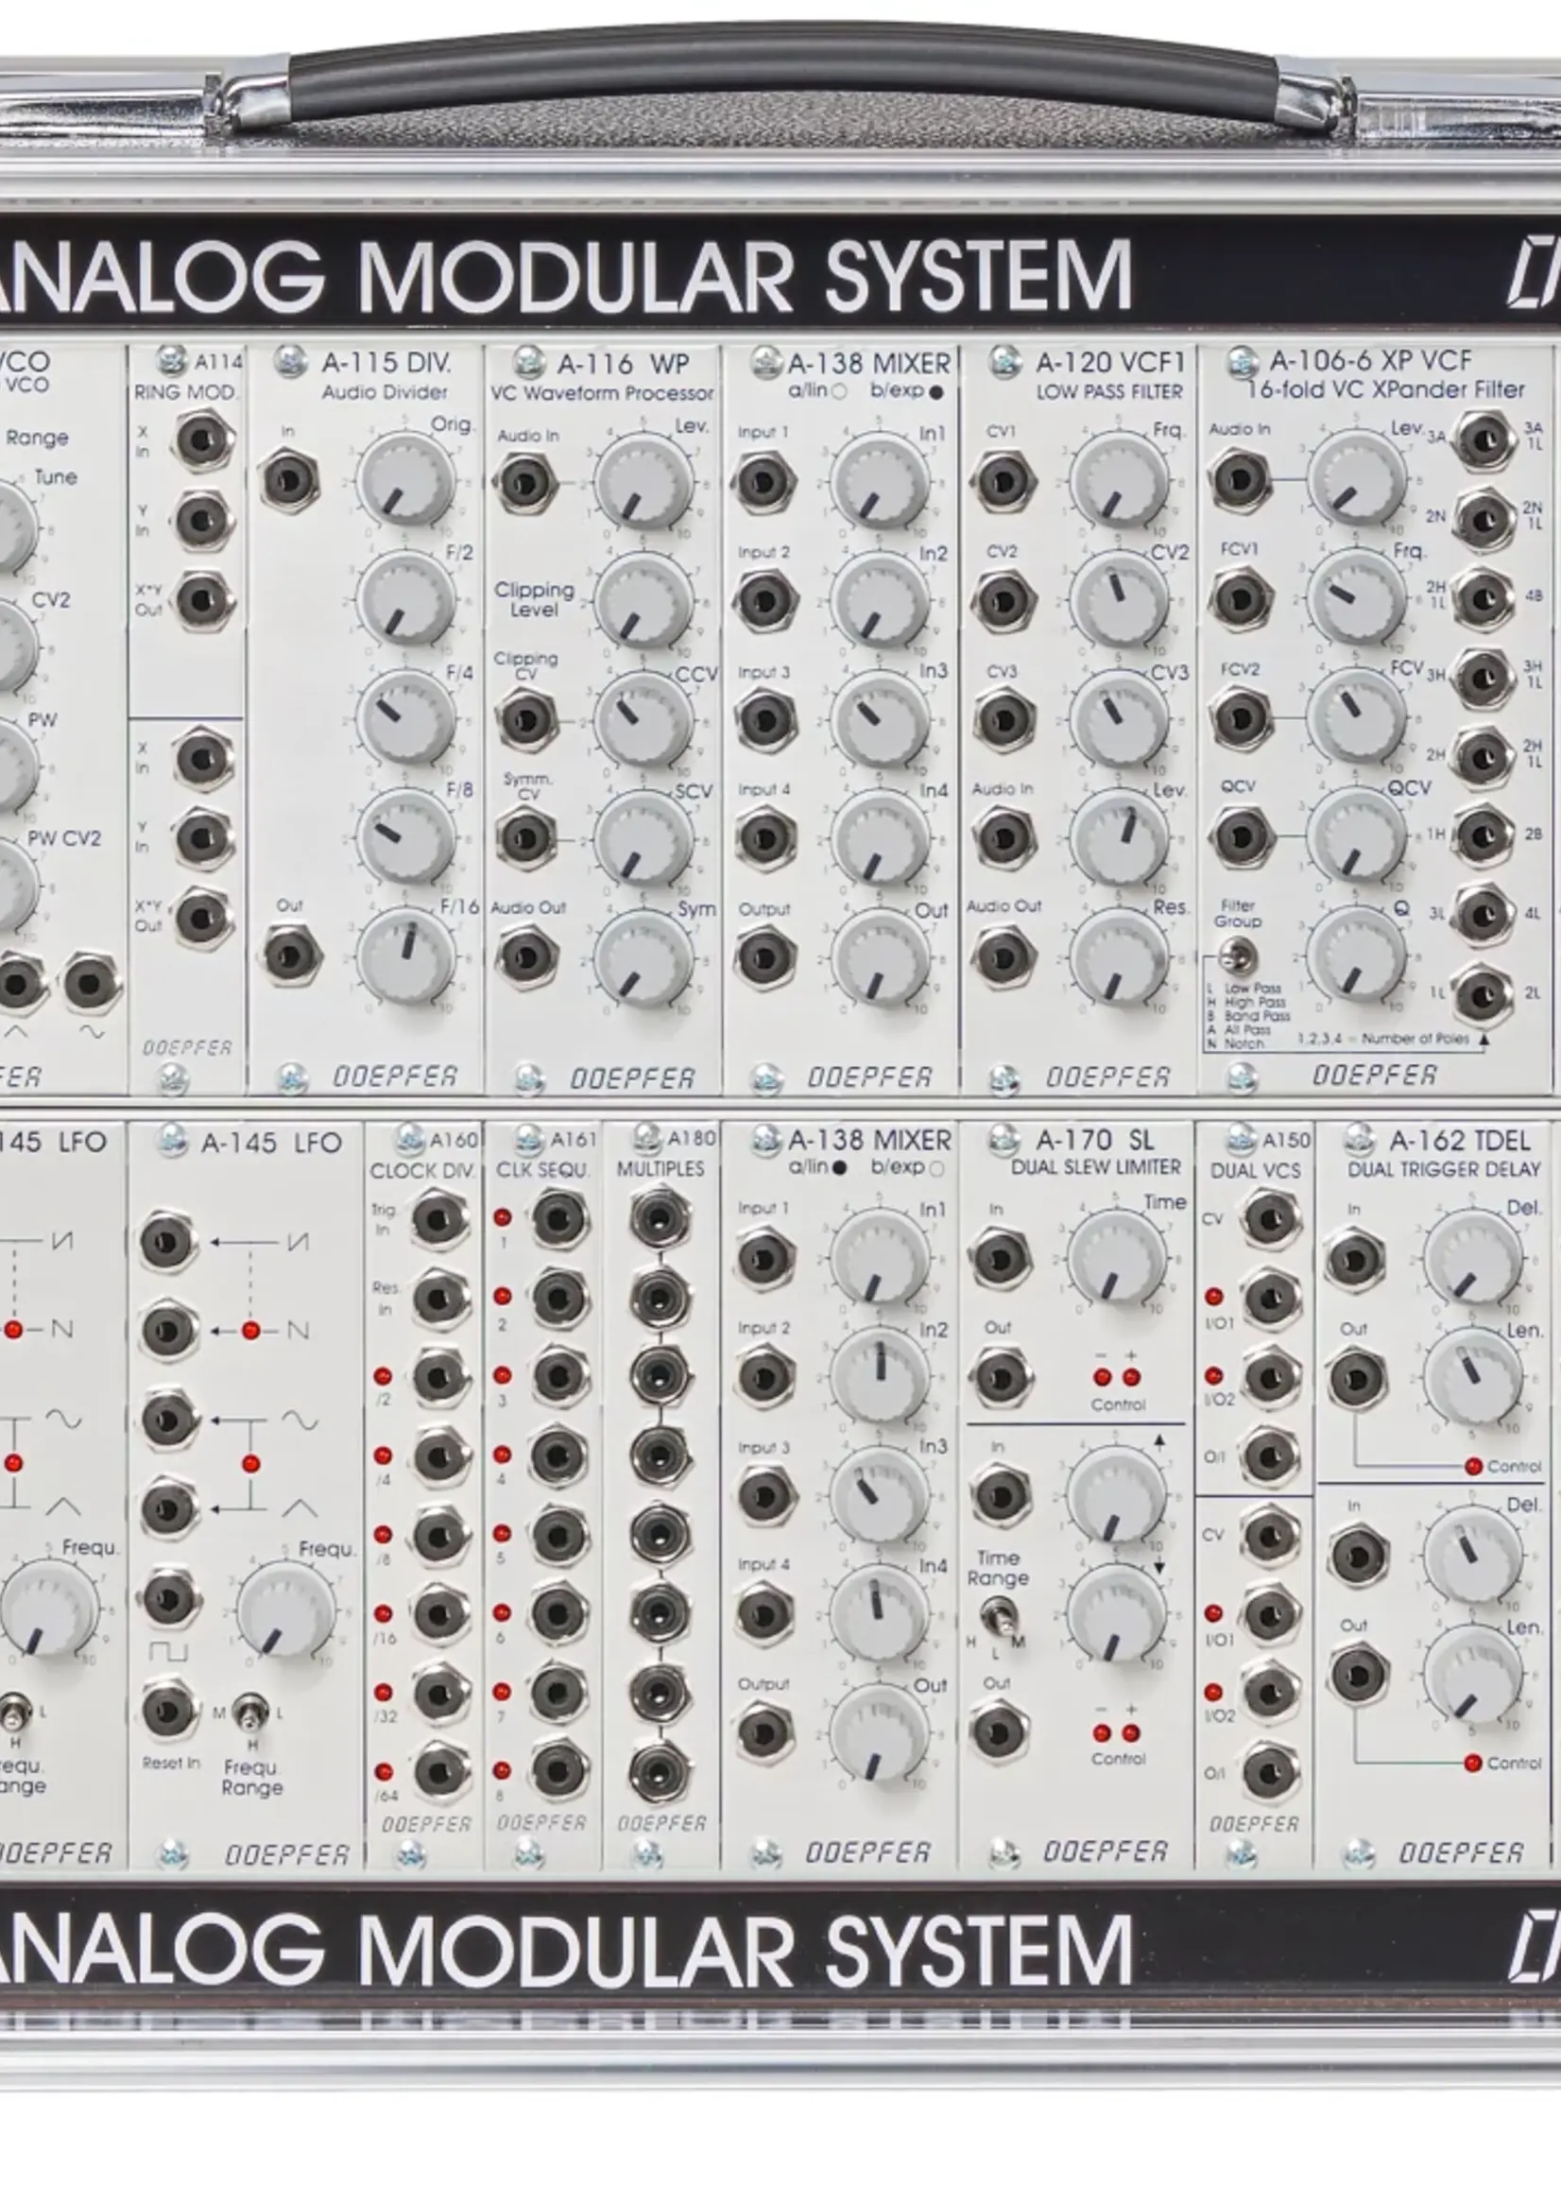The image size is (1561, 2186).
Task: Click the step 8 jack on A161 CLK SEQU.
Action: coord(557,1770)
